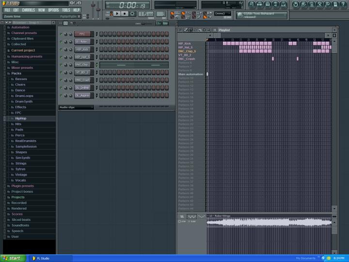Click the Playlist vertical scrollbar down arrow

point(334,209)
